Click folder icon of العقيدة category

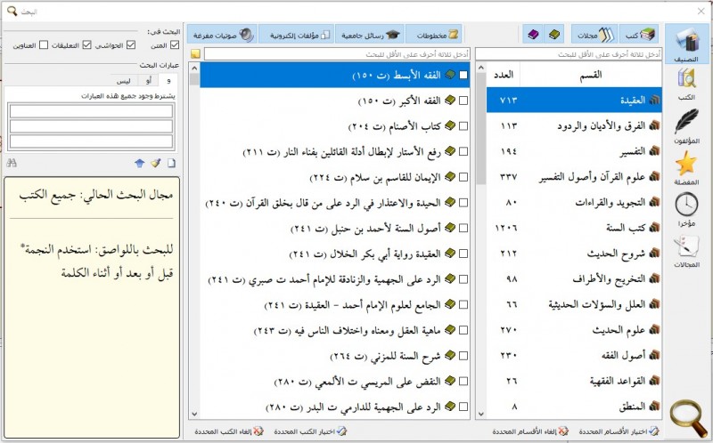[x=654, y=101]
